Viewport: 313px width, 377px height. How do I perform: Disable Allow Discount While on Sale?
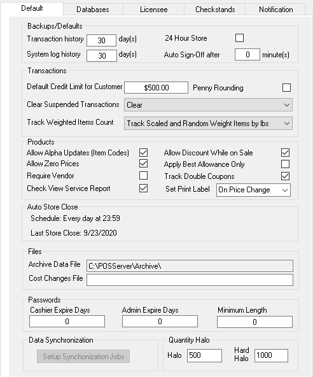click(x=286, y=152)
